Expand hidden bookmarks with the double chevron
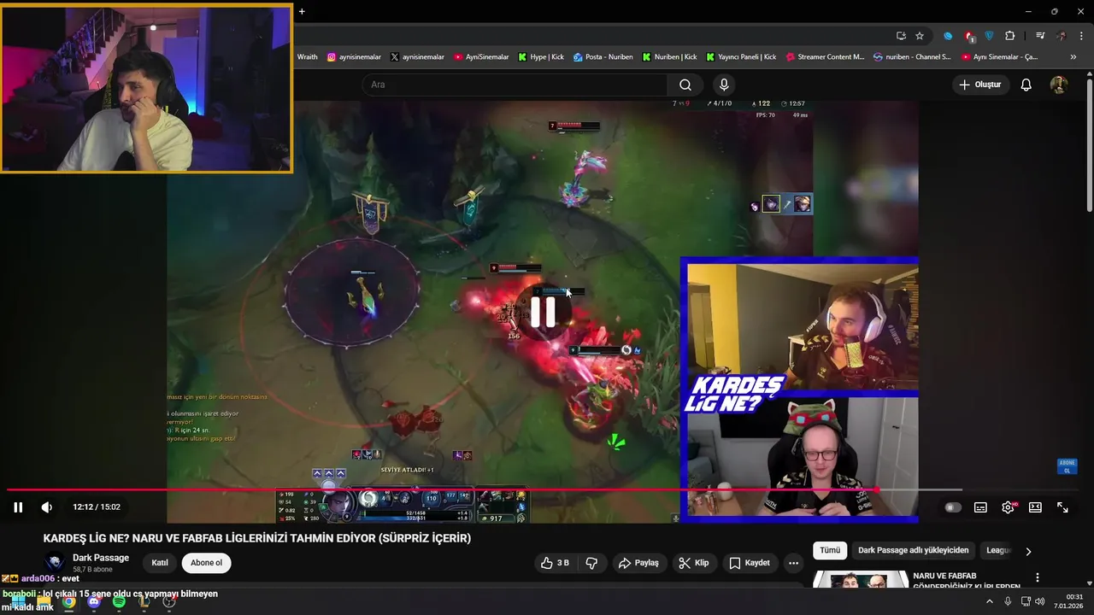 [x=1073, y=57]
